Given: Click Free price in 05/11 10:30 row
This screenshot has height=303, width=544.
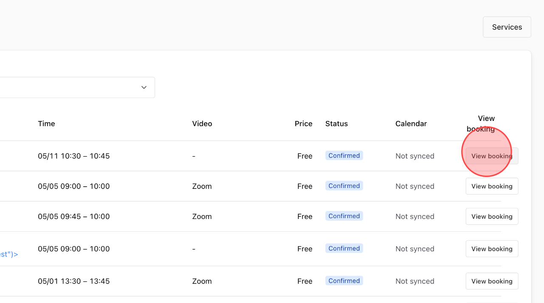Looking at the screenshot, I should pyautogui.click(x=305, y=156).
